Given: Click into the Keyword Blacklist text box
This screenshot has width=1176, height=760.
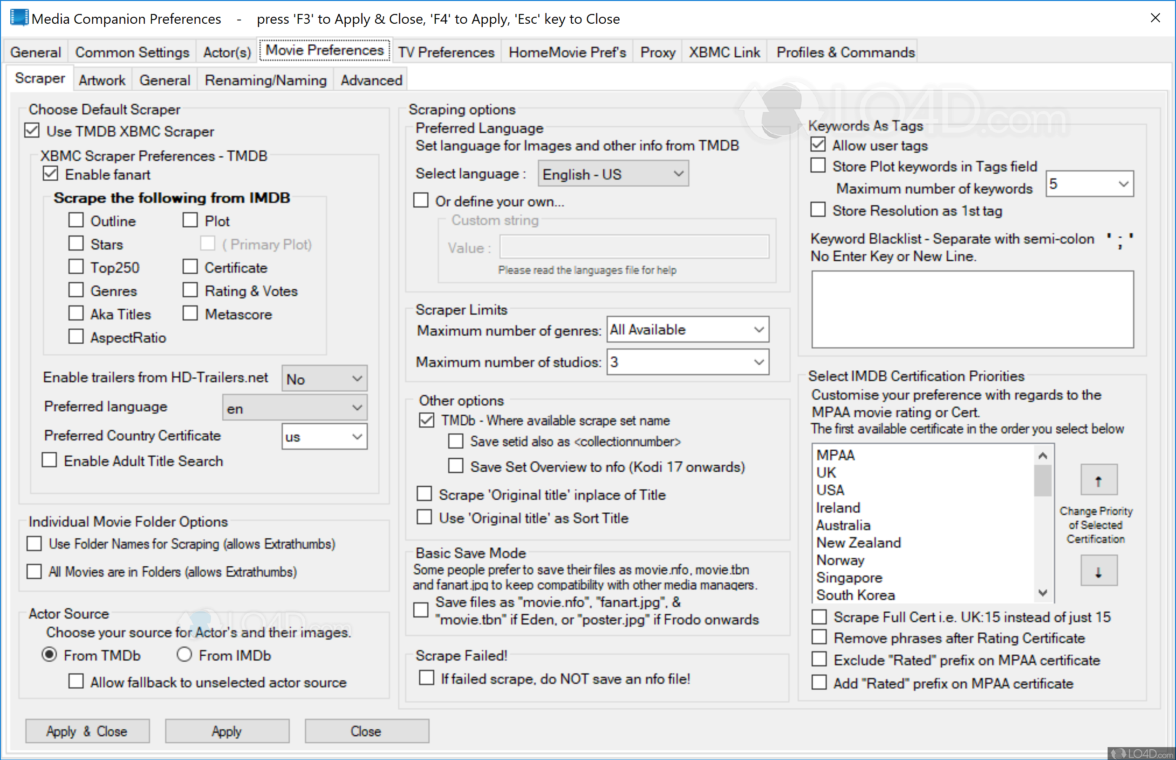Looking at the screenshot, I should [972, 309].
